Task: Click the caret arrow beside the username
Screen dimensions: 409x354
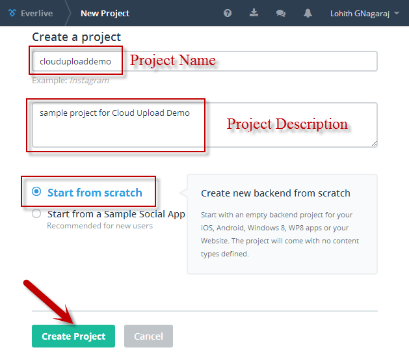Action: tap(397, 14)
